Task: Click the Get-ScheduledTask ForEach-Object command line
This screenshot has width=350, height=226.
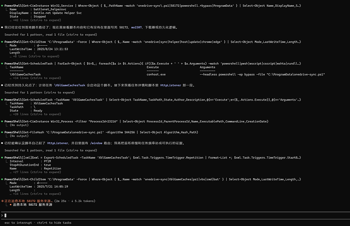Action: tap(153, 63)
